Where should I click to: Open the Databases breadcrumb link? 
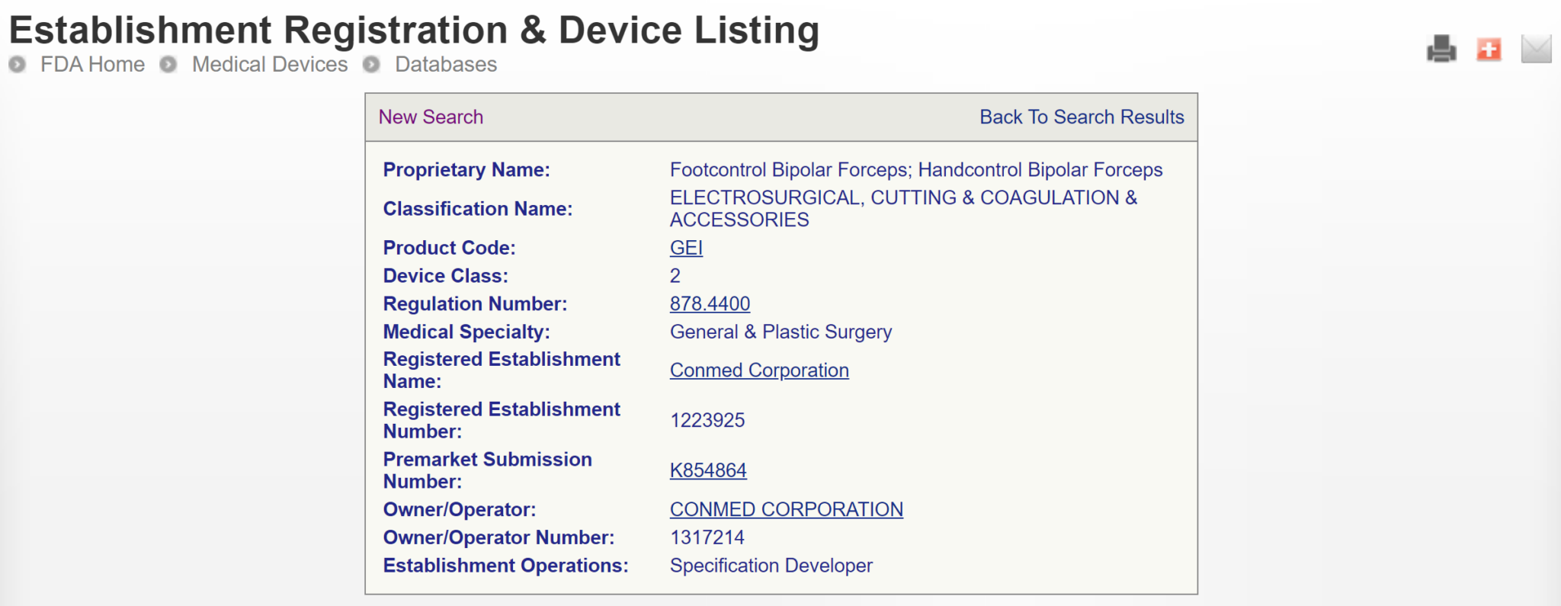click(x=446, y=65)
